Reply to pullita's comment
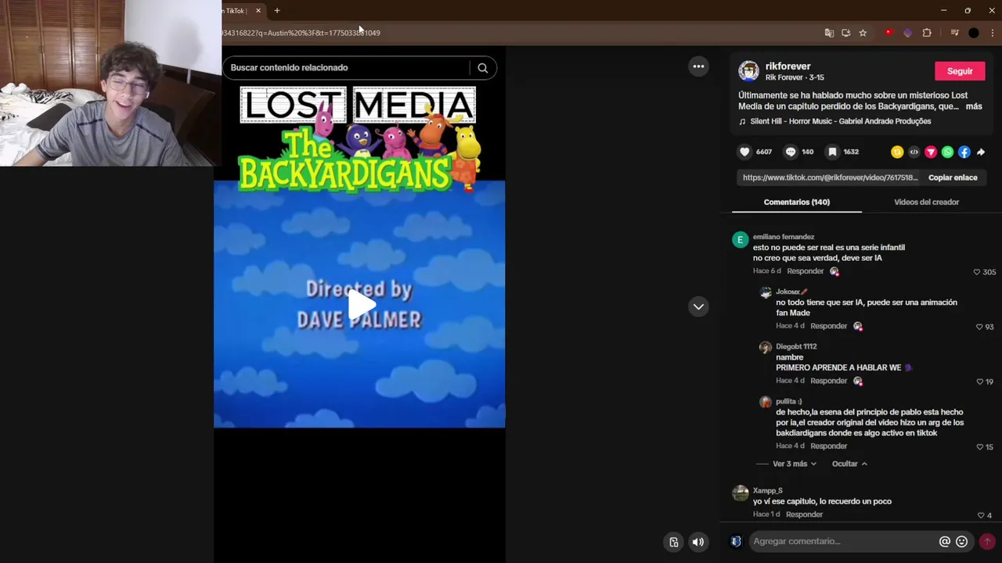Screen dimensions: 1002x563 [829, 446]
